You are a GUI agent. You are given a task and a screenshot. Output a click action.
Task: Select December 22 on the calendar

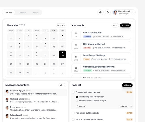coord(20,63)
